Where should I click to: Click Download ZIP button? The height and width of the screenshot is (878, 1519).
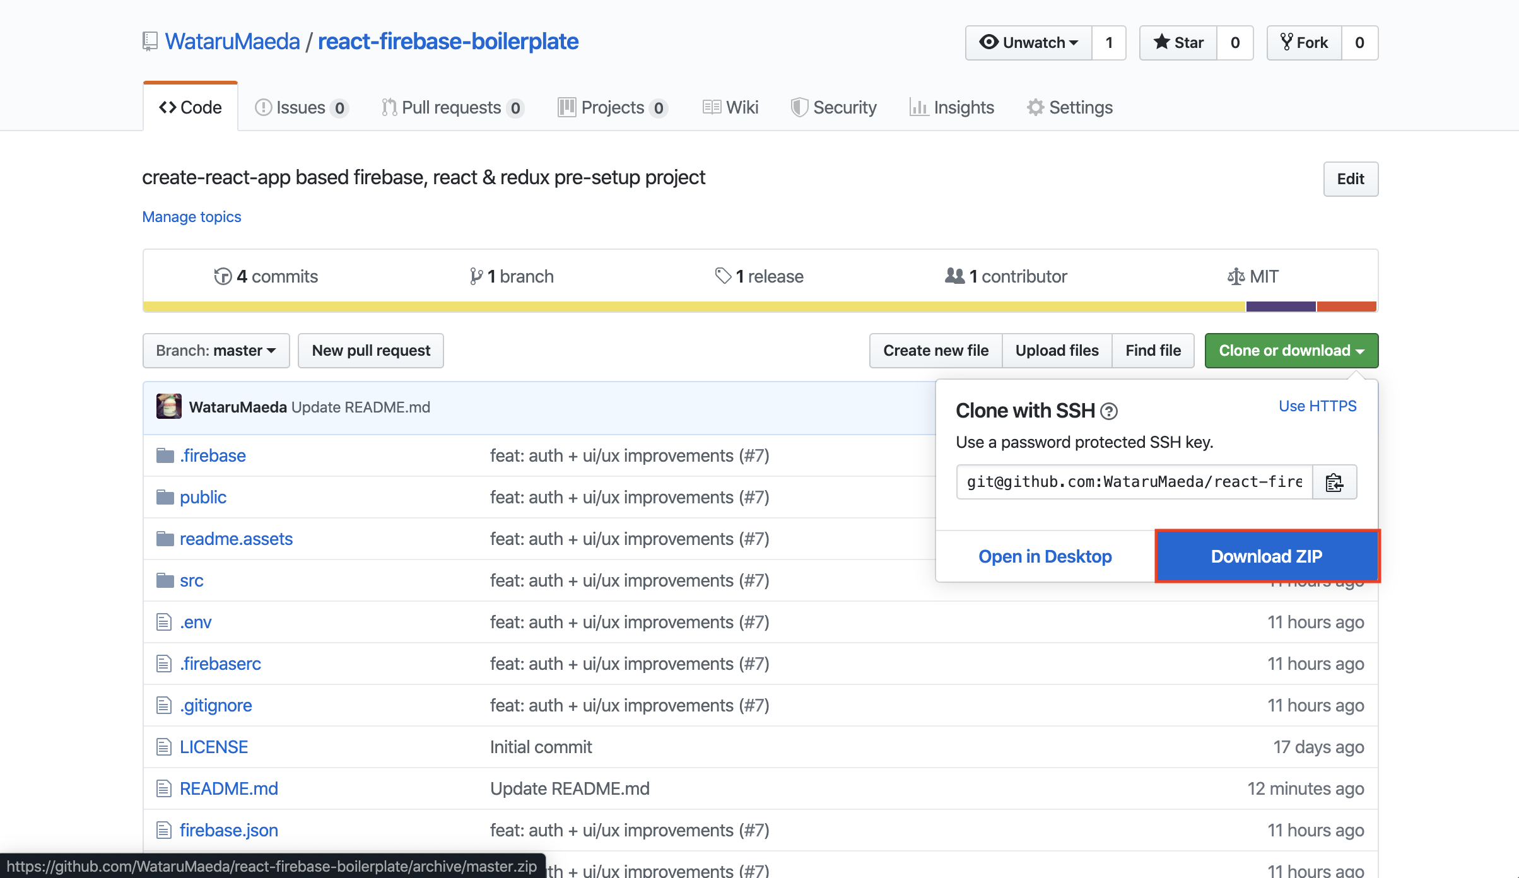point(1267,556)
